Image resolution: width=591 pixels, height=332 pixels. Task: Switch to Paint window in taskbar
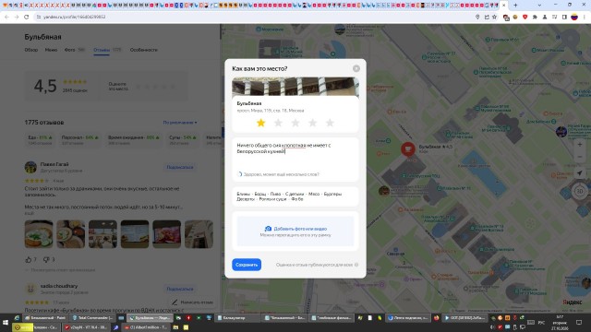pyautogui.click(x=45, y=318)
